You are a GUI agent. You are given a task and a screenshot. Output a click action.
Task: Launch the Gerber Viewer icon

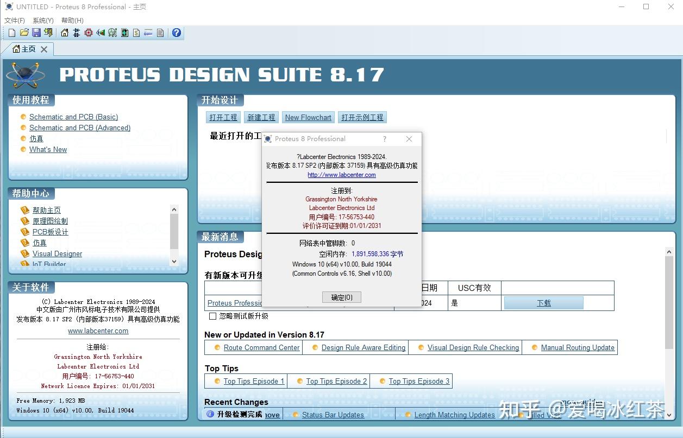112,33
